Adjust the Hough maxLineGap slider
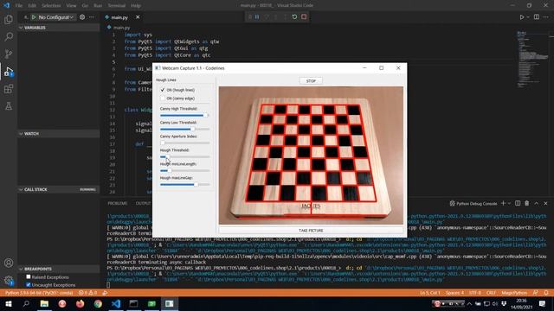Screen dimensions: 554x311 coord(184,184)
